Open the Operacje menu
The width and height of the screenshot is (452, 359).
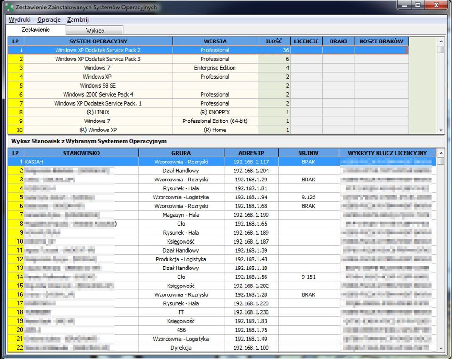tap(48, 20)
